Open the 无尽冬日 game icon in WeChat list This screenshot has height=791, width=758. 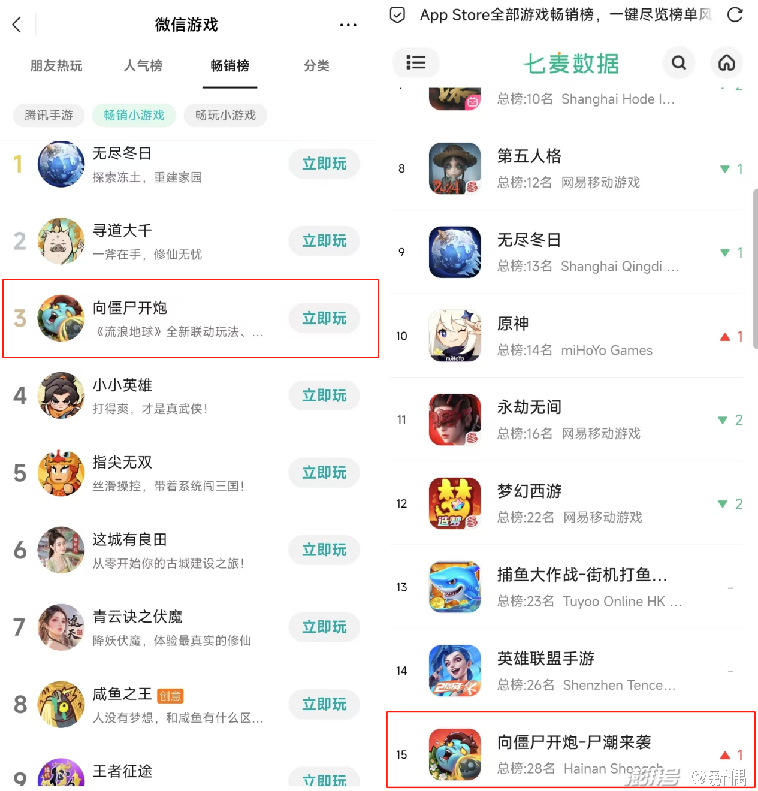click(x=61, y=164)
